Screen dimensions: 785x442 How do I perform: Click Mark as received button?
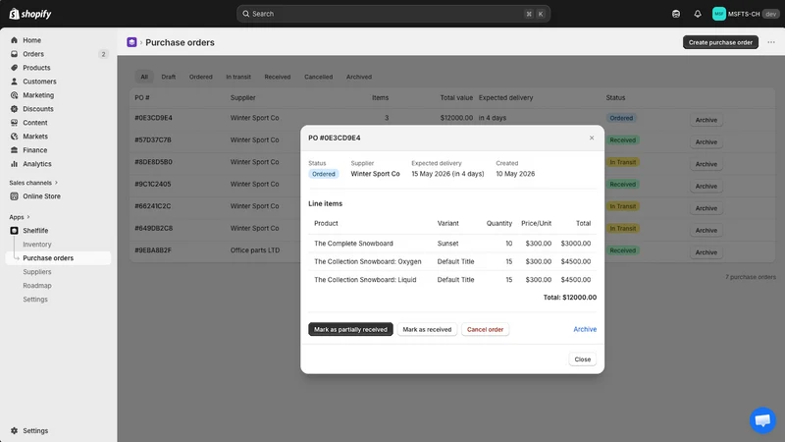[427, 329]
